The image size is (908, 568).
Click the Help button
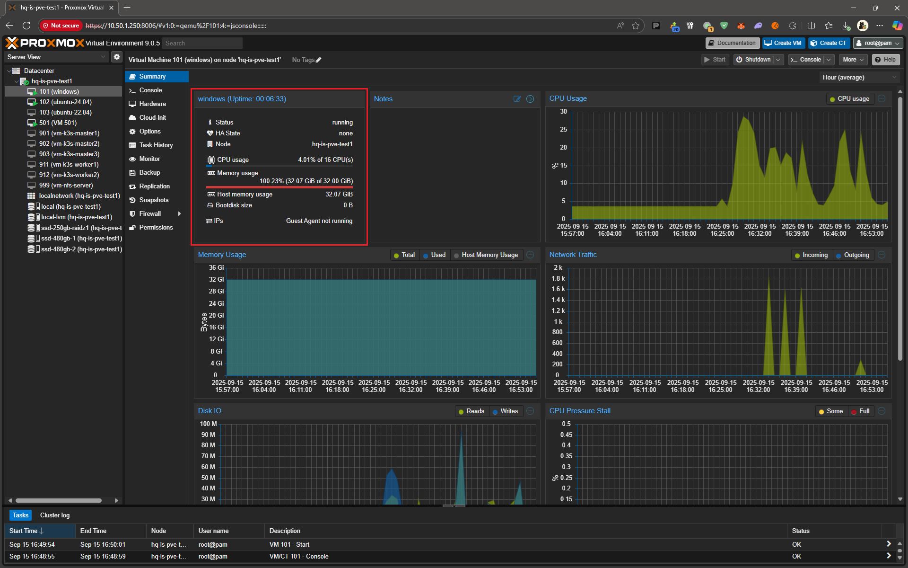tap(885, 60)
